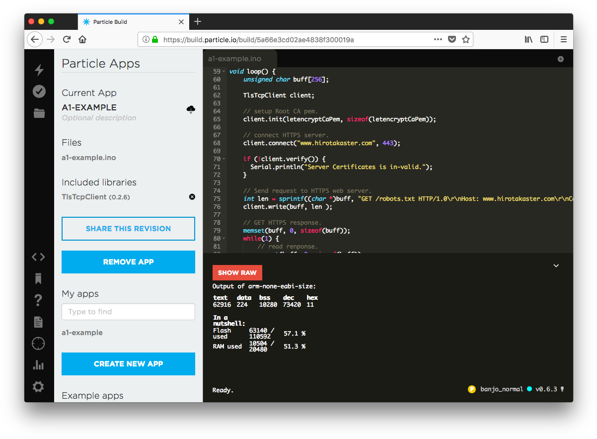Remove the TlsTcpClient library
597x439 pixels.
[x=192, y=197]
